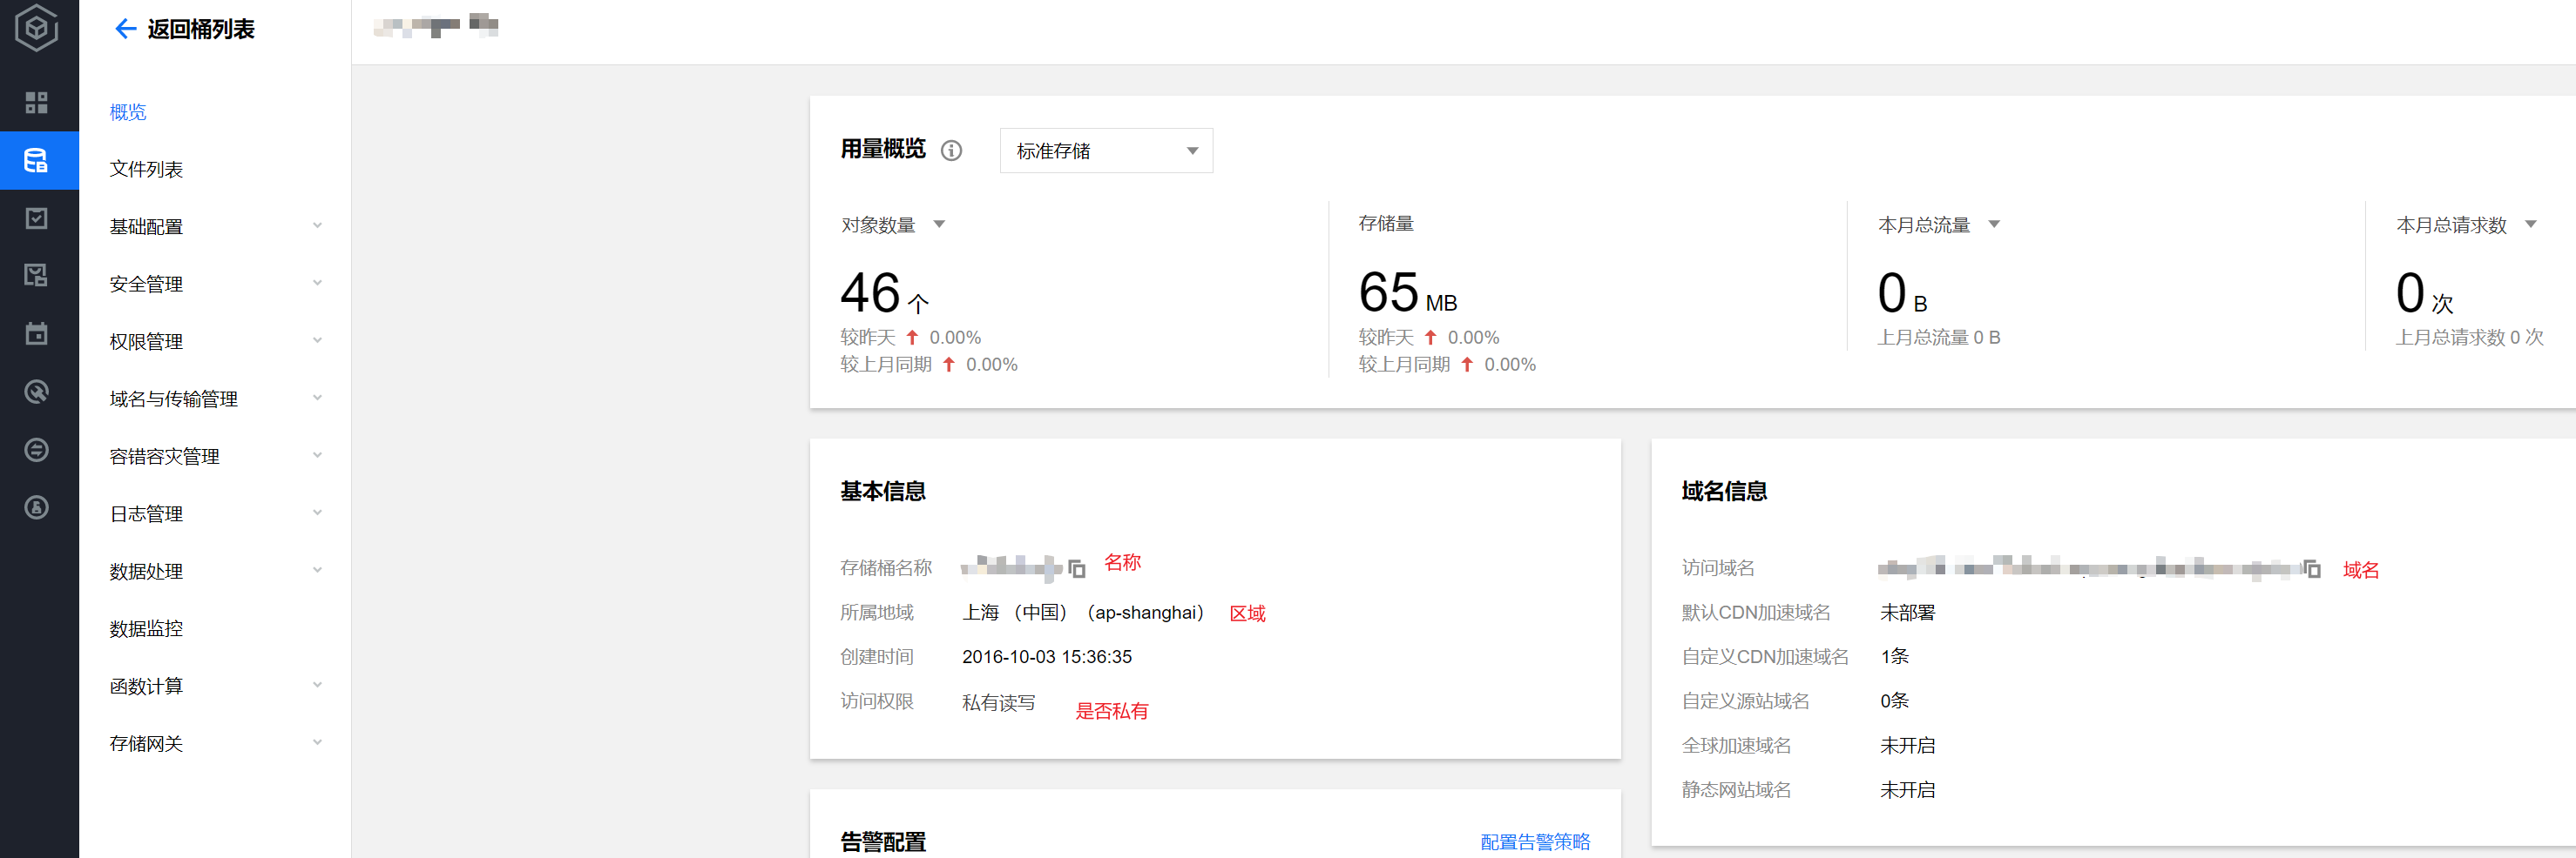The width and height of the screenshot is (2576, 858).
Task: Expand the 基础配置 menu section
Action: click(x=215, y=227)
